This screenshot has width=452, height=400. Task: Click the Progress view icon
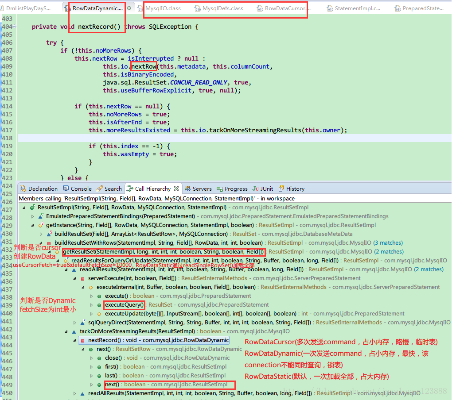click(x=220, y=189)
